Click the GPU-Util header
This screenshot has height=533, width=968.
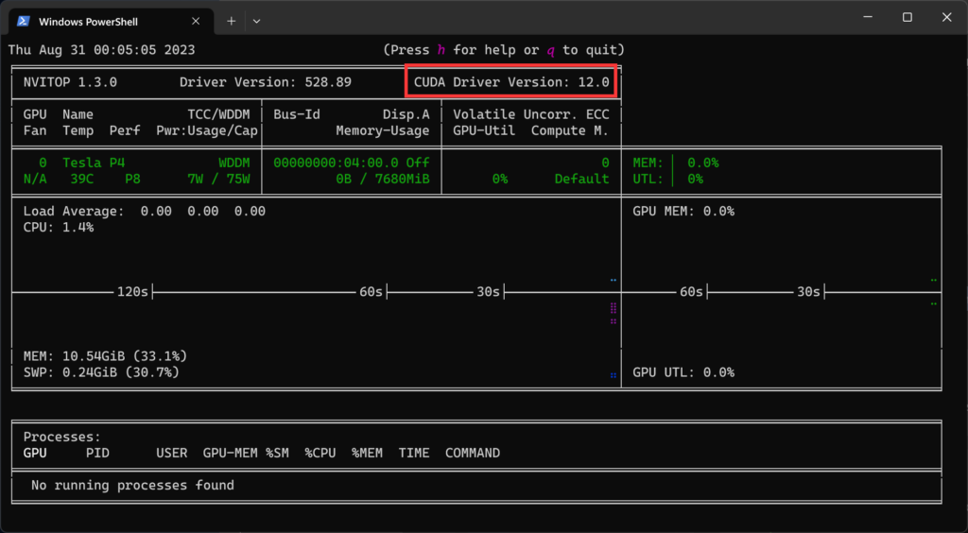[x=484, y=130]
